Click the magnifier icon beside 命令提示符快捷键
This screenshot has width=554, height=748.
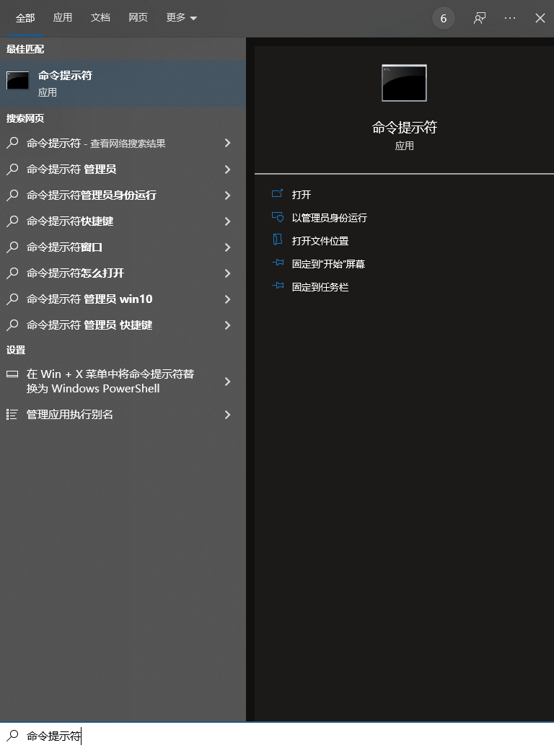coord(12,221)
